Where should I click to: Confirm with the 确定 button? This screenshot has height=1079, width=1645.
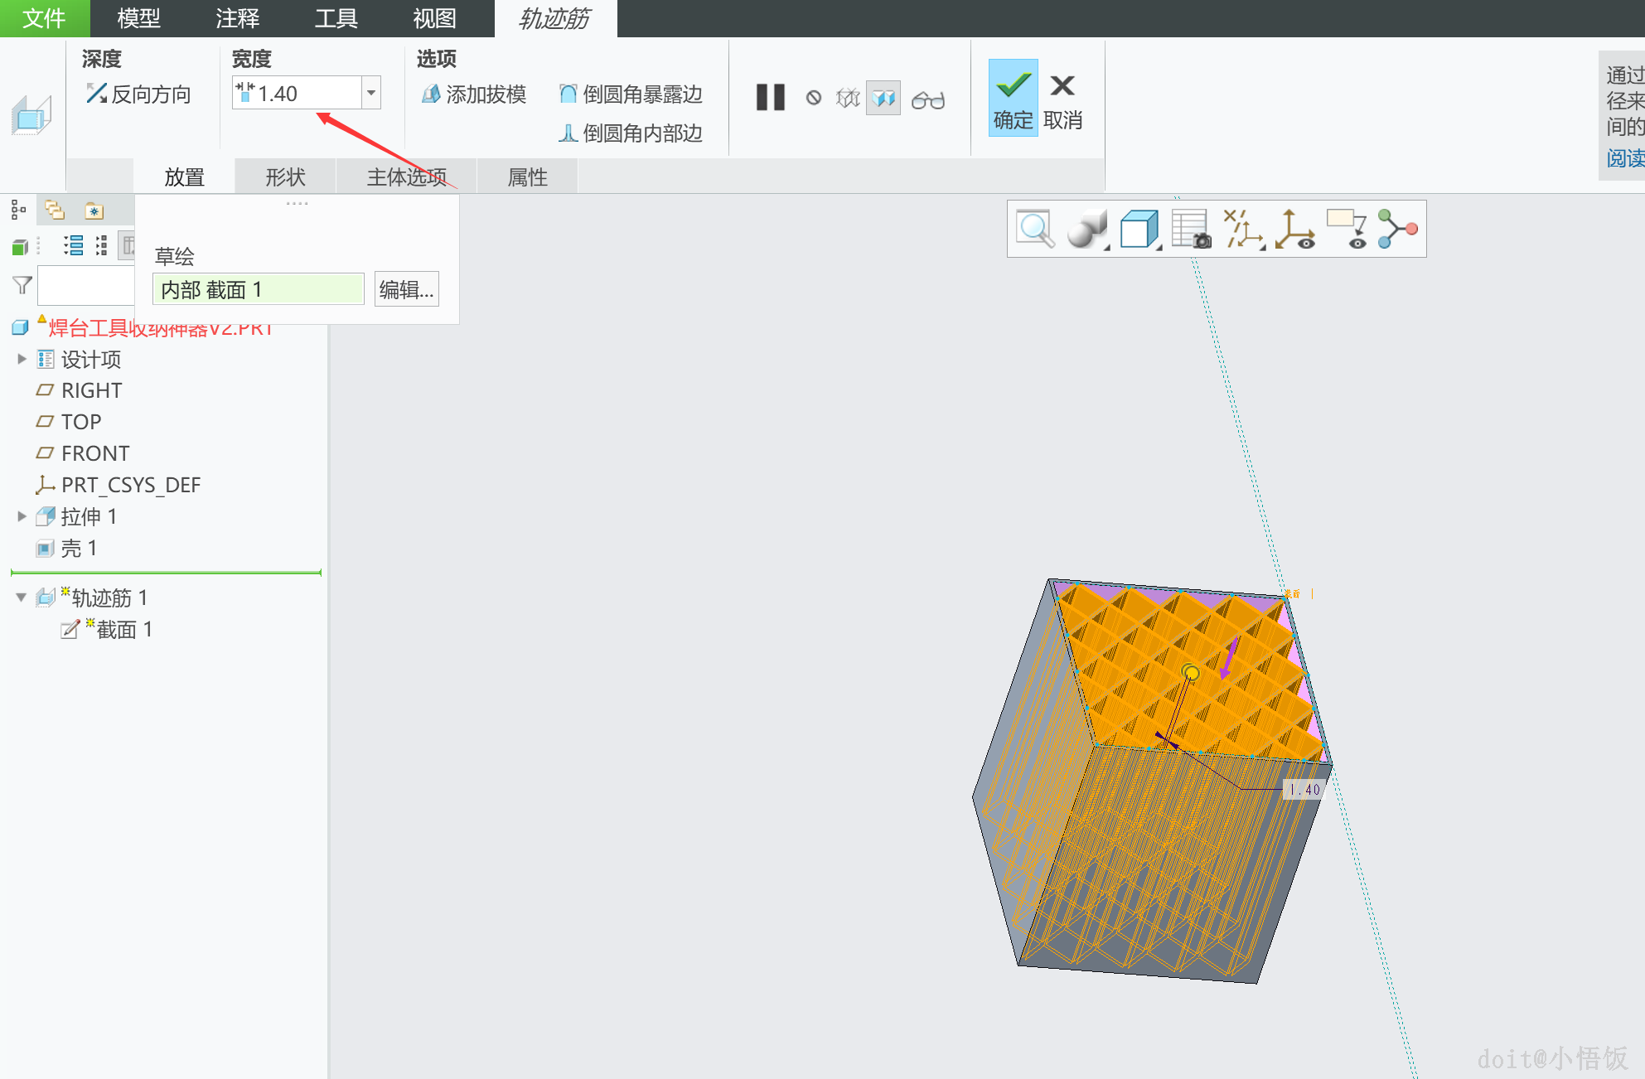[x=1013, y=98]
